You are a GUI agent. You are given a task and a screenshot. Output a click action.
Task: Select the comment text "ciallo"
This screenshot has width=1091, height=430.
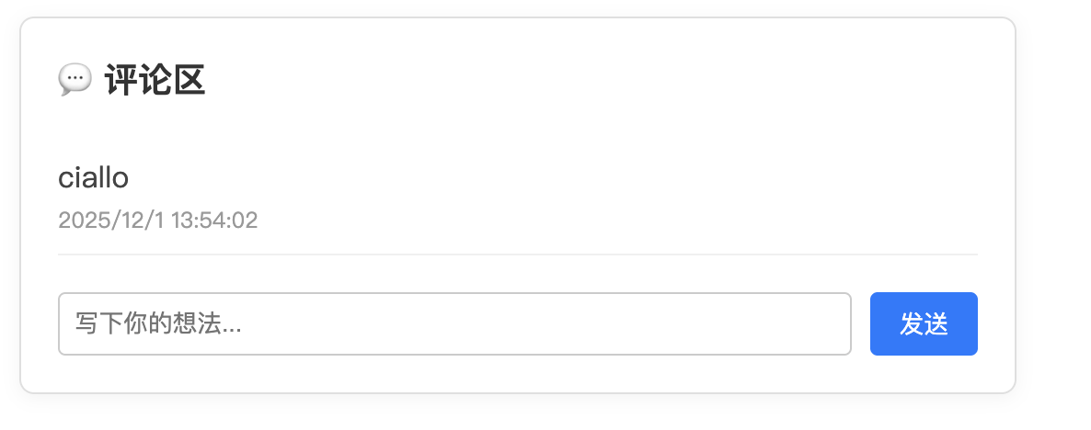(93, 178)
